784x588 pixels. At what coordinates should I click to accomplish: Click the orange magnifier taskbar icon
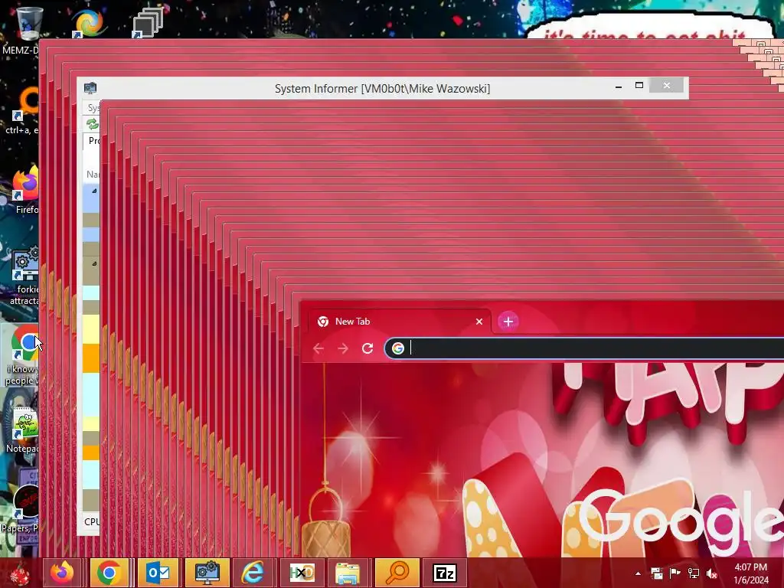click(397, 573)
